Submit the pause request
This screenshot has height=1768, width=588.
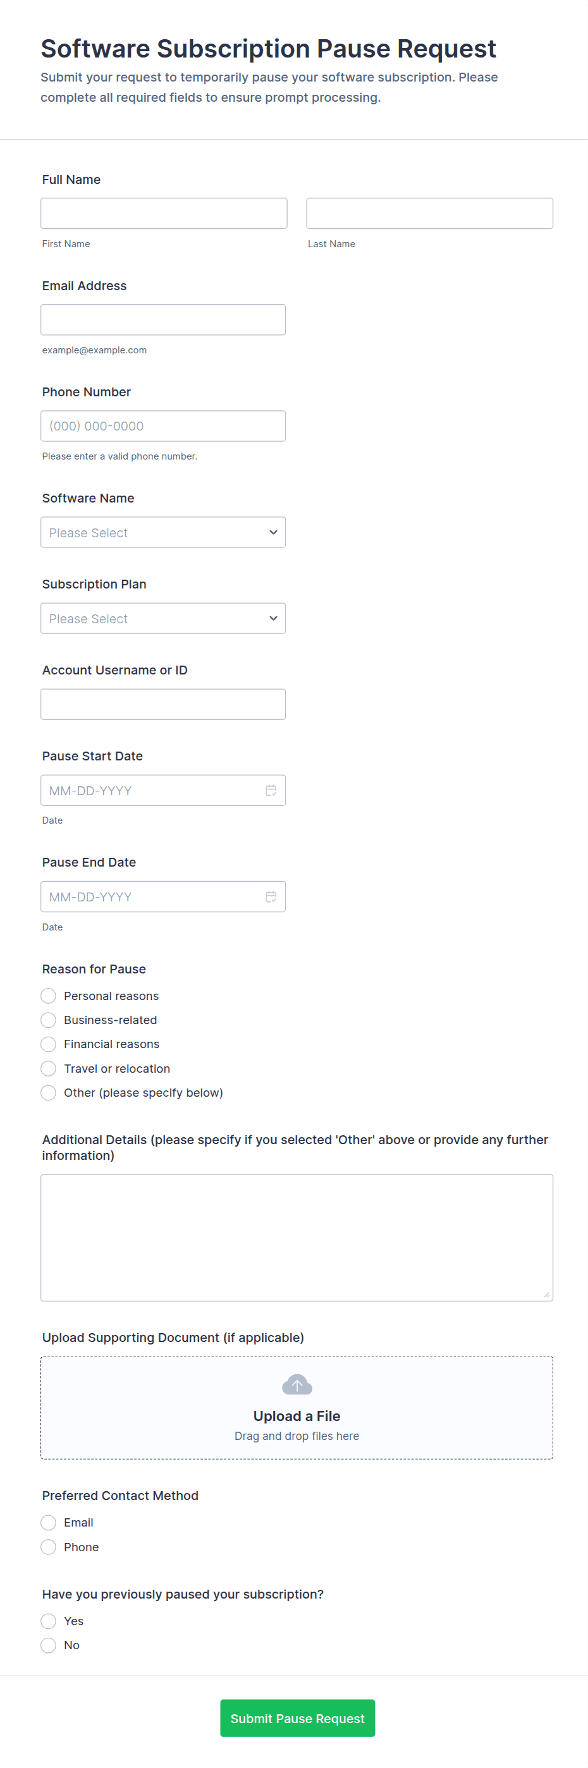point(297,1718)
